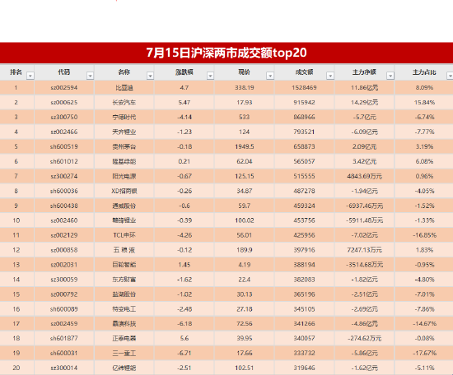
Task: Open the 代码 column filter dropdown
Action: pyautogui.click(x=90, y=76)
